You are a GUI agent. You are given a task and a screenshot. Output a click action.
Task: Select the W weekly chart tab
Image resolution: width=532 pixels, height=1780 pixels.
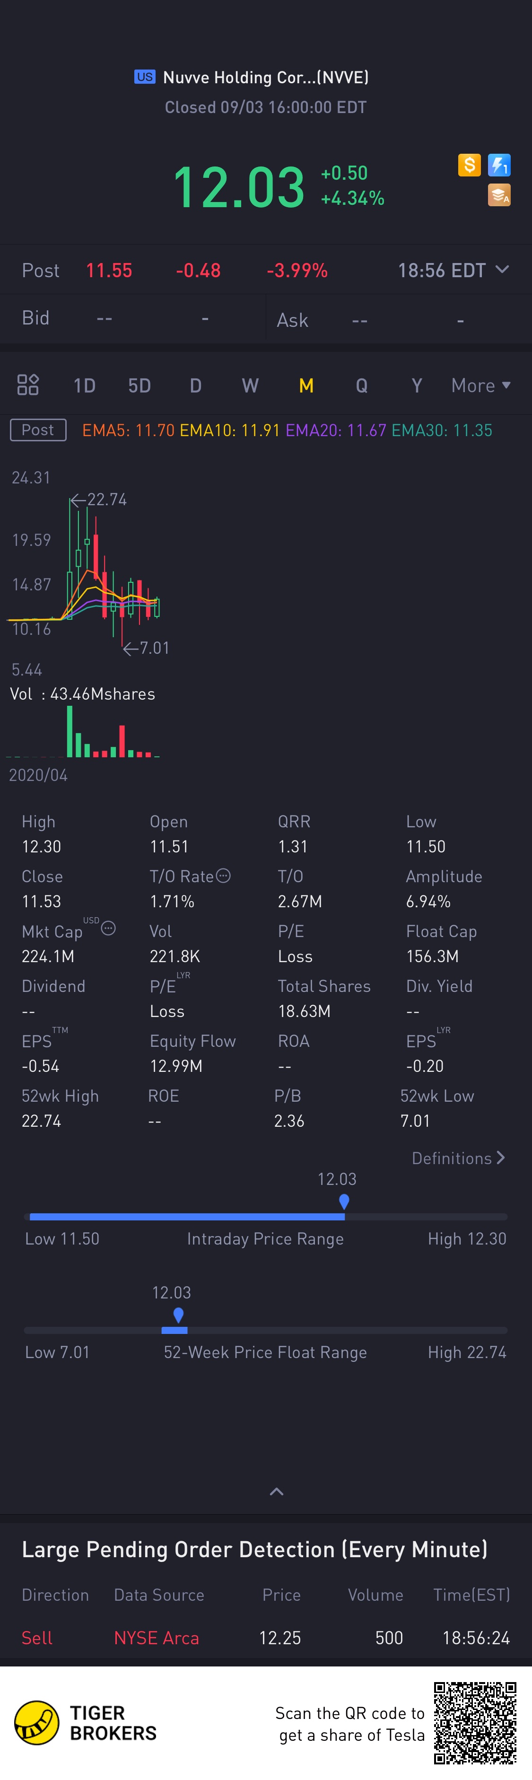pos(250,385)
